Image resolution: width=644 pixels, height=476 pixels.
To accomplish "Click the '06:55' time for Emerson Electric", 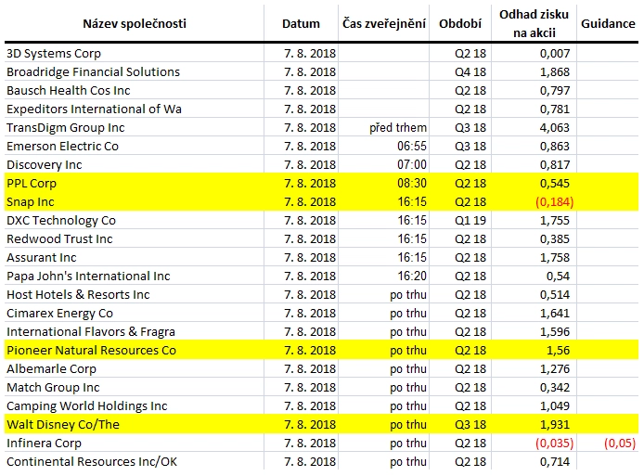I will (x=412, y=147).
